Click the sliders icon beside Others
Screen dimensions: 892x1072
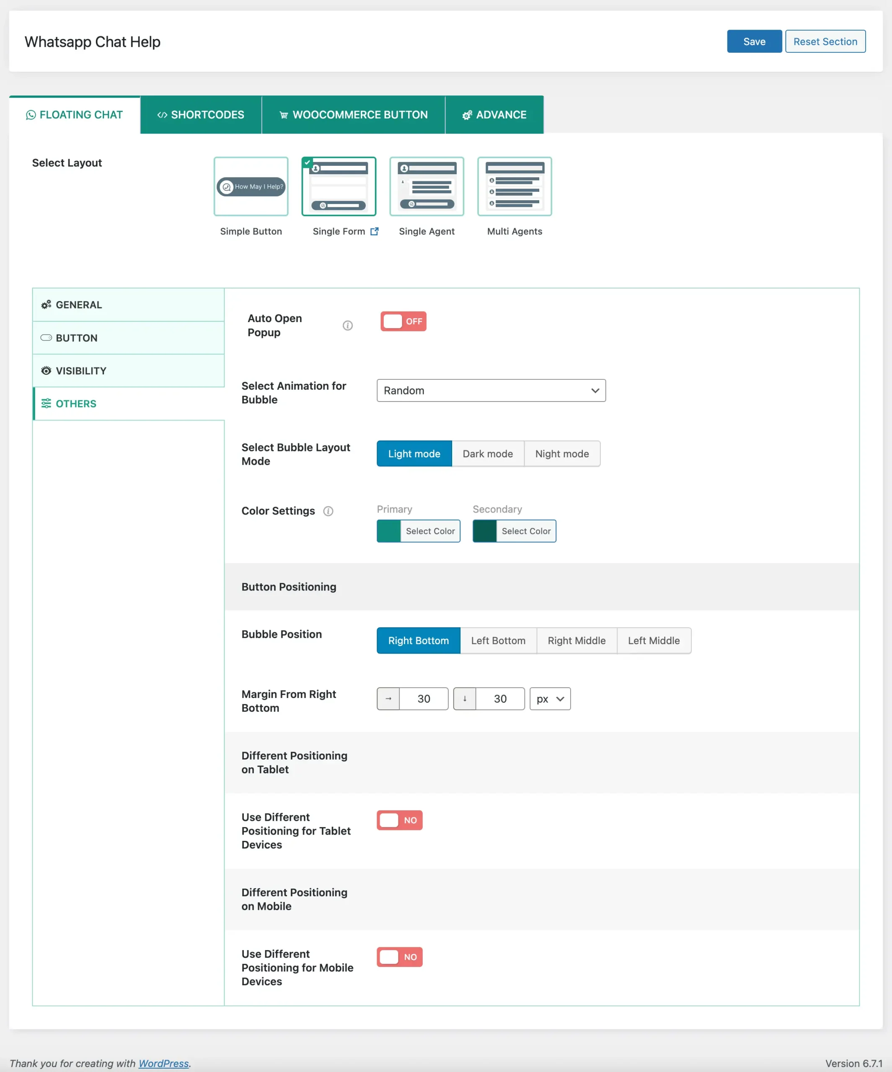(x=46, y=403)
